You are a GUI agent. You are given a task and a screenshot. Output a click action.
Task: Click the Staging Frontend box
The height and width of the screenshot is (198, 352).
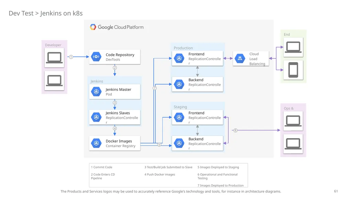[x=198, y=117]
